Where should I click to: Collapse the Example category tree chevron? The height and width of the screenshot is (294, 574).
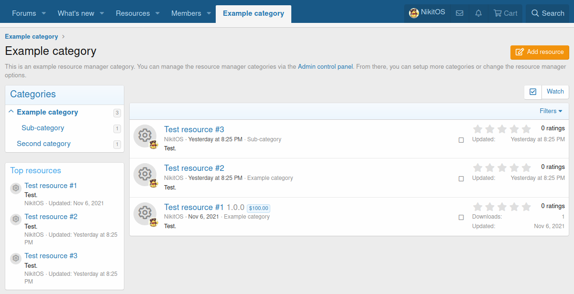[11, 112]
